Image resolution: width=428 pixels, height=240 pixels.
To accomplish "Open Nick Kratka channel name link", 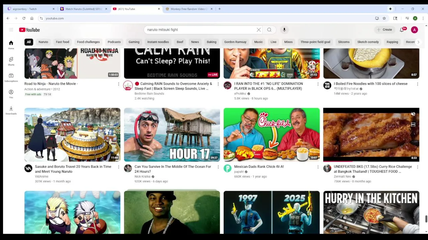I will tap(142, 177).
